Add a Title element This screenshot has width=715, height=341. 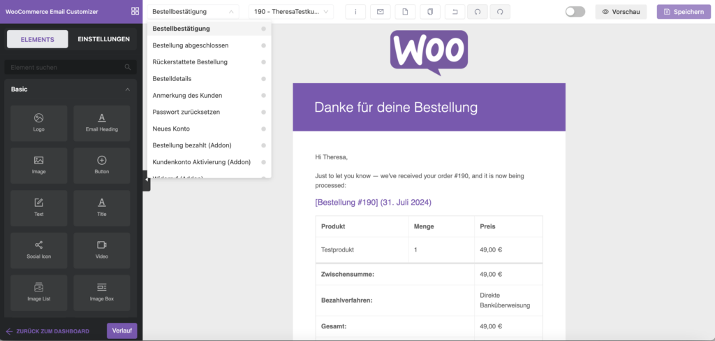pos(102,208)
